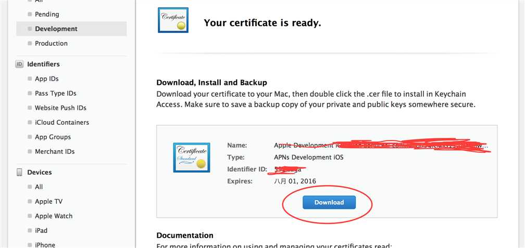525x248 pixels.
Task: Open Merchant IDs list
Action: click(55, 151)
